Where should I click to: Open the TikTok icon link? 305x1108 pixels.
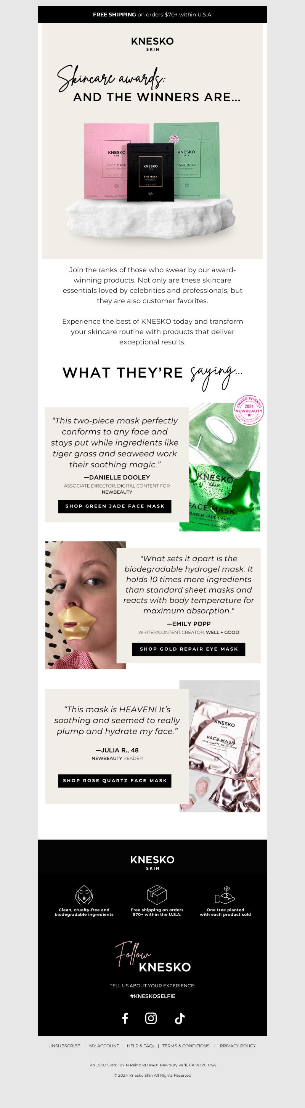click(180, 1018)
